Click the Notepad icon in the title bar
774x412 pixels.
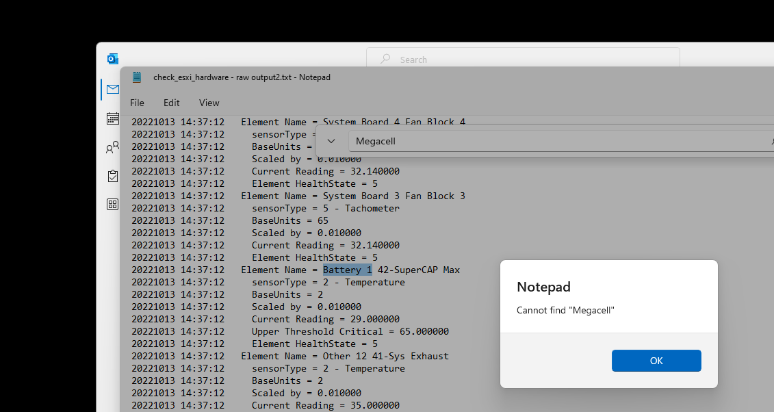point(136,77)
